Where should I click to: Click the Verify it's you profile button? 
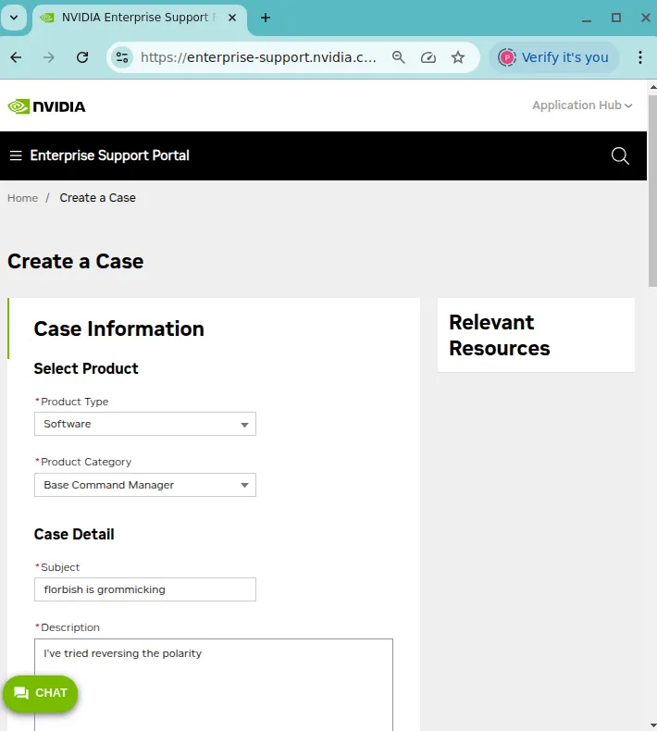pos(553,57)
